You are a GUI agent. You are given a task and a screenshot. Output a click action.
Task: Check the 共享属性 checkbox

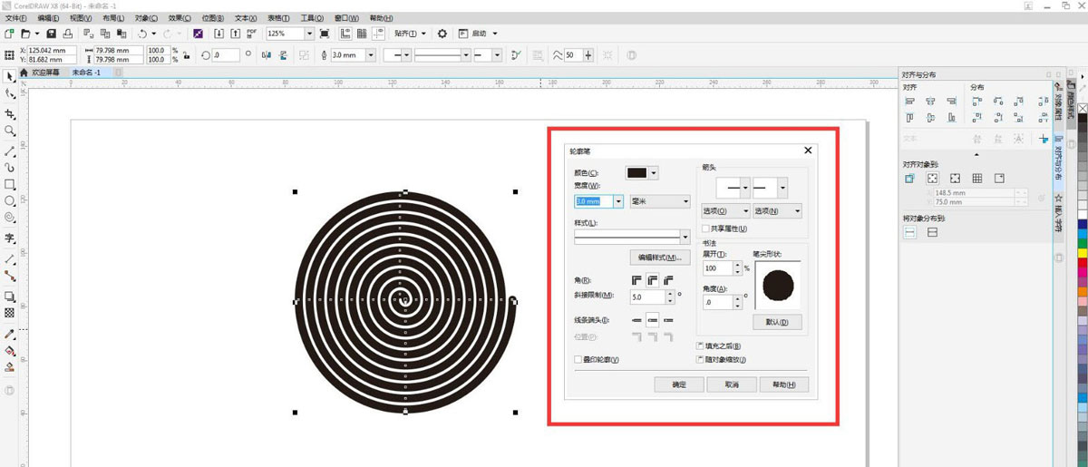pyautogui.click(x=706, y=229)
